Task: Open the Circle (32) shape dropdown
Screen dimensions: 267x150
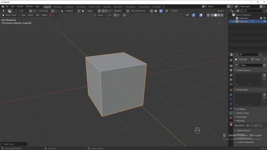Action: click(41, 11)
